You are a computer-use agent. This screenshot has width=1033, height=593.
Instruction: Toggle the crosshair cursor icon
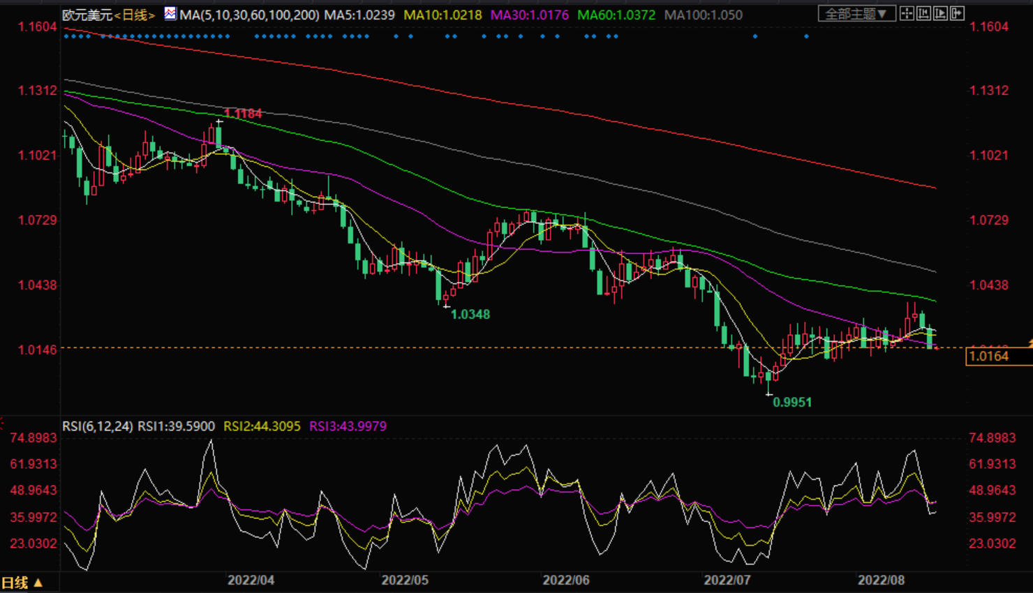(x=907, y=13)
